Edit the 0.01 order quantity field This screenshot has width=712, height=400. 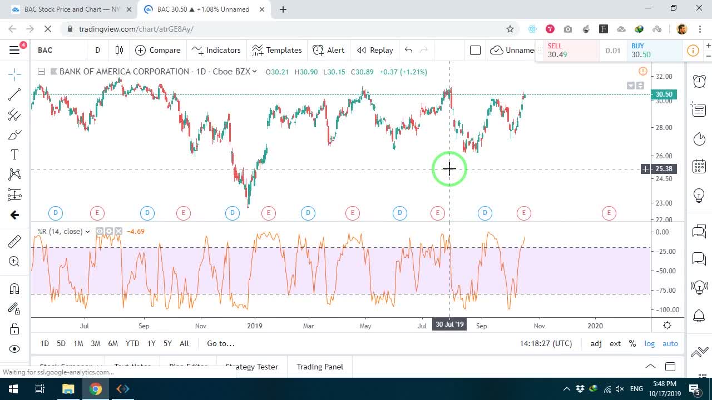(x=613, y=51)
